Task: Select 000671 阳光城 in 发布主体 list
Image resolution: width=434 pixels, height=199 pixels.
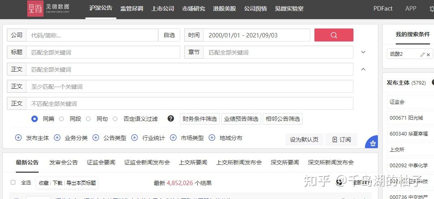Action: coord(410,118)
